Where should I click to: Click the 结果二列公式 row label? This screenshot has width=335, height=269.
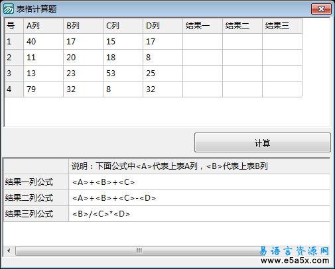click(x=36, y=198)
